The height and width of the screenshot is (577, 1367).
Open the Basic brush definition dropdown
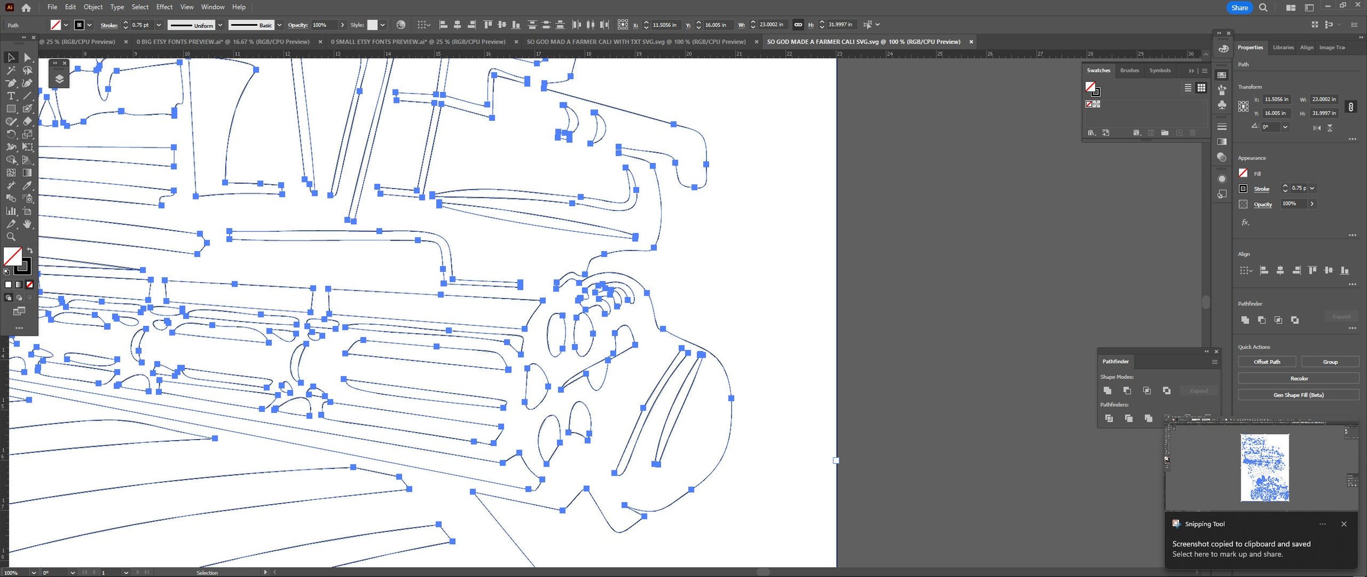tap(279, 25)
